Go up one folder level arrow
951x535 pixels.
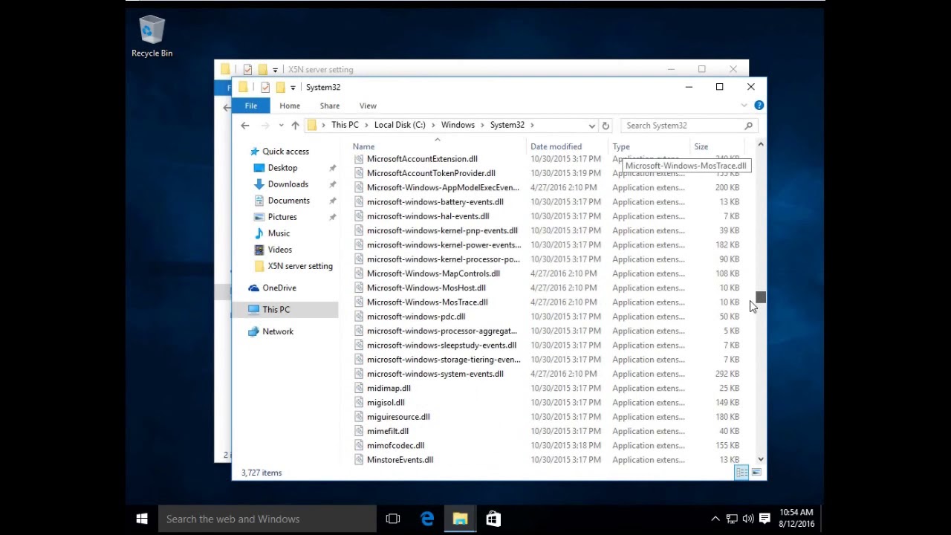tap(295, 126)
